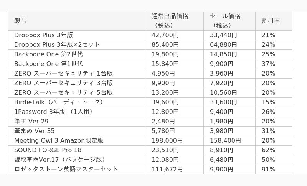The width and height of the screenshot is (307, 186).
Task: Select Meeting Owl 3 Amazon限定版 cell
Action: pos(76,141)
